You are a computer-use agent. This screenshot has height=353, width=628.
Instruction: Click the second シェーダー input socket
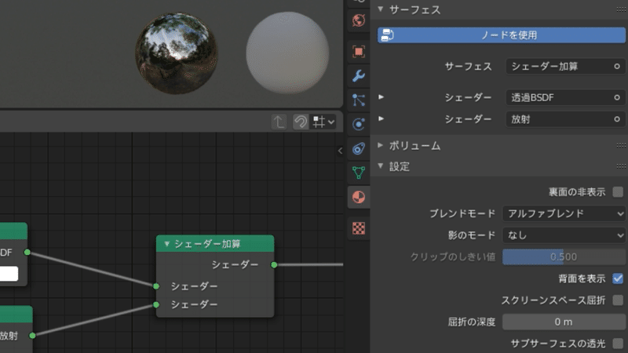click(x=156, y=305)
